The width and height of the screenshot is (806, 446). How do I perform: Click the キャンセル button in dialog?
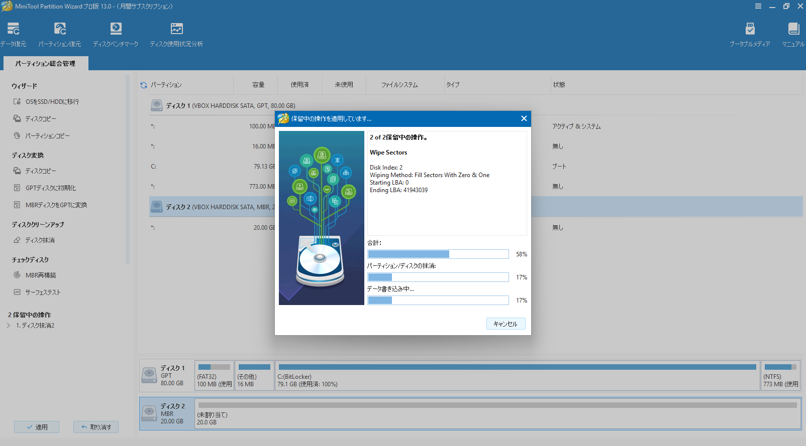tap(506, 324)
